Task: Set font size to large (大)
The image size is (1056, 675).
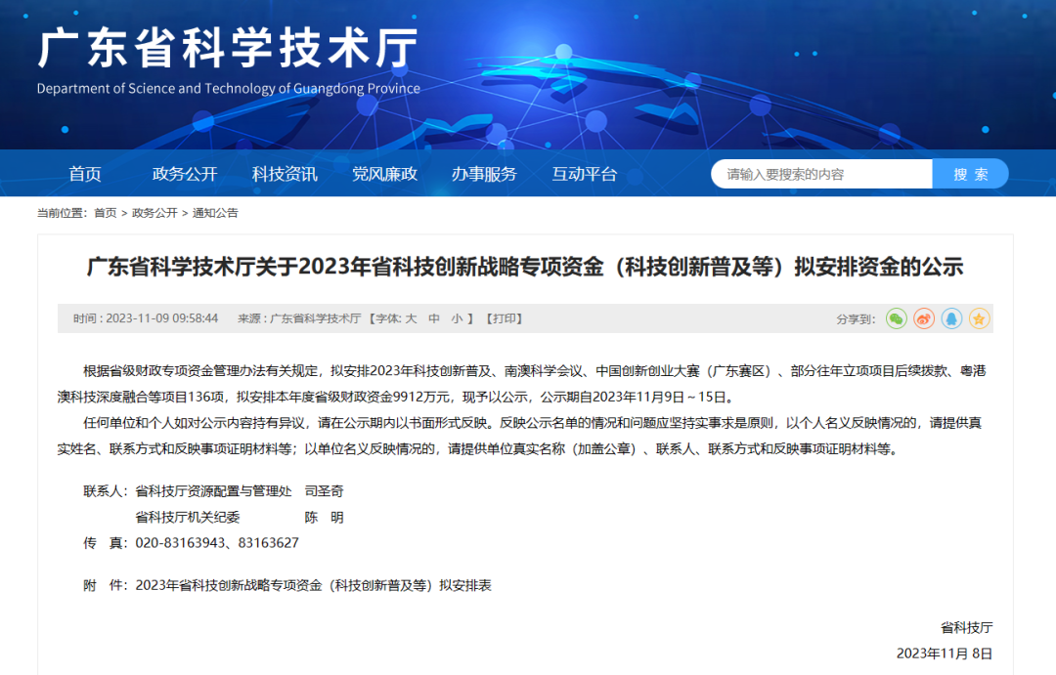Action: coord(411,318)
